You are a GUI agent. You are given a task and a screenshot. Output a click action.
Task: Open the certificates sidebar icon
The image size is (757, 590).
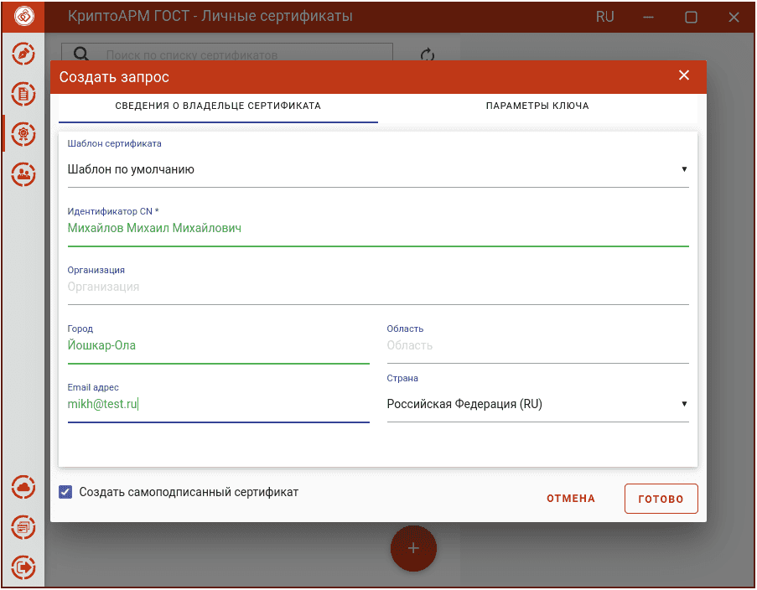23,134
